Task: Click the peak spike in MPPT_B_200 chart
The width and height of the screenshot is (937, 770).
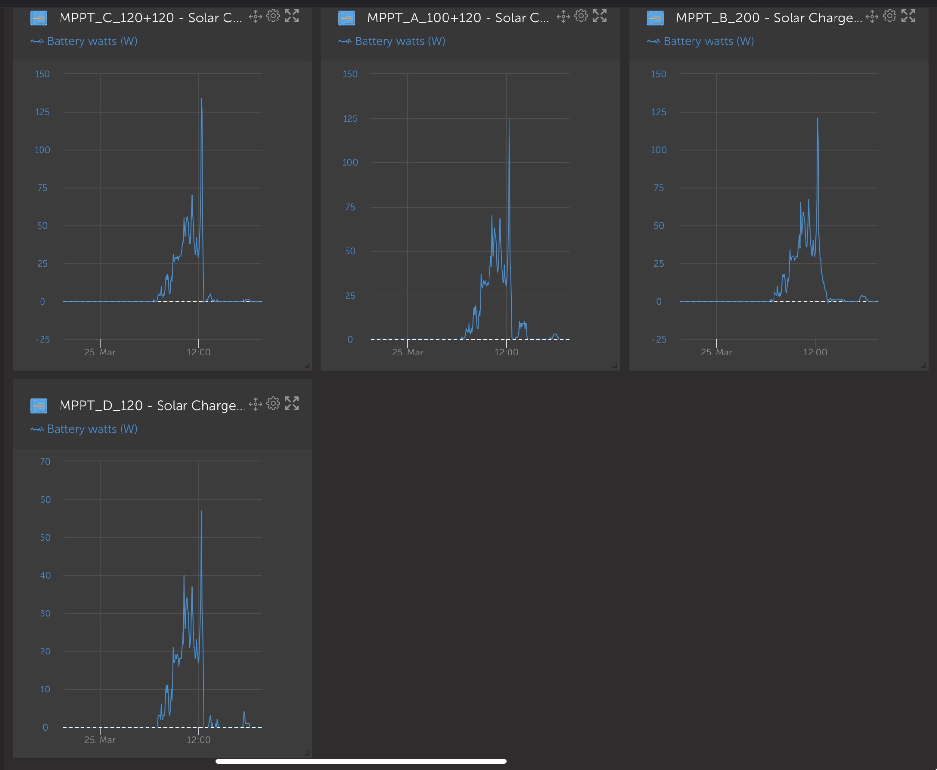Action: (x=818, y=118)
